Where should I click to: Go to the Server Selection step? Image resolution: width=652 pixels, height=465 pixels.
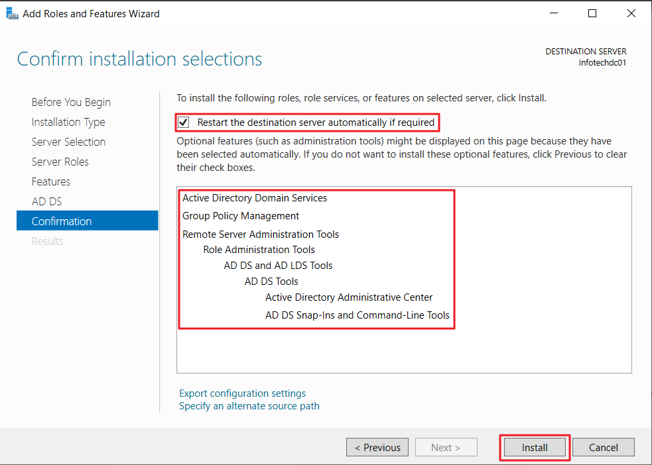click(x=68, y=142)
